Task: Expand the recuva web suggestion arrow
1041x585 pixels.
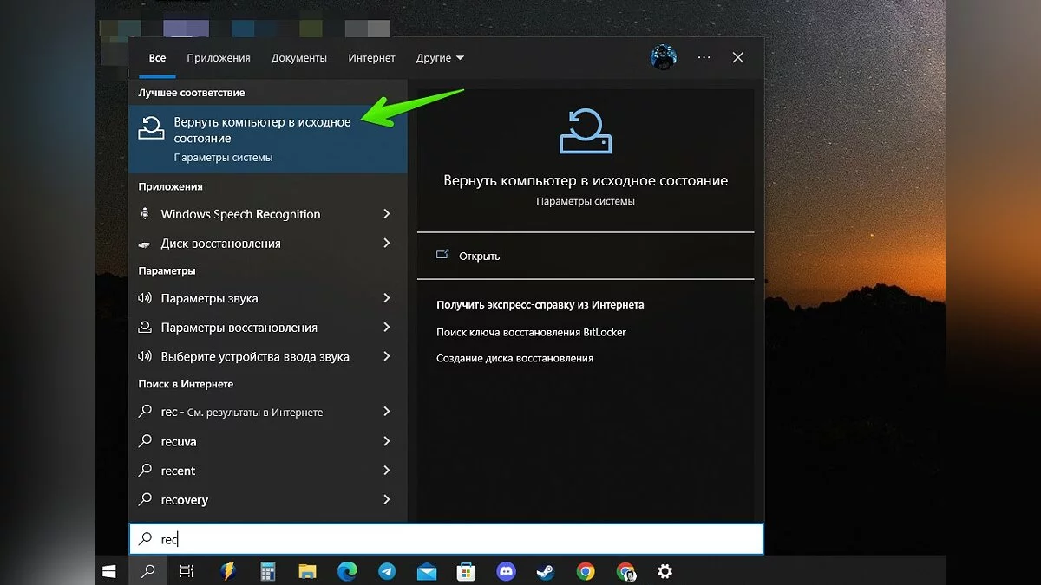Action: (386, 442)
